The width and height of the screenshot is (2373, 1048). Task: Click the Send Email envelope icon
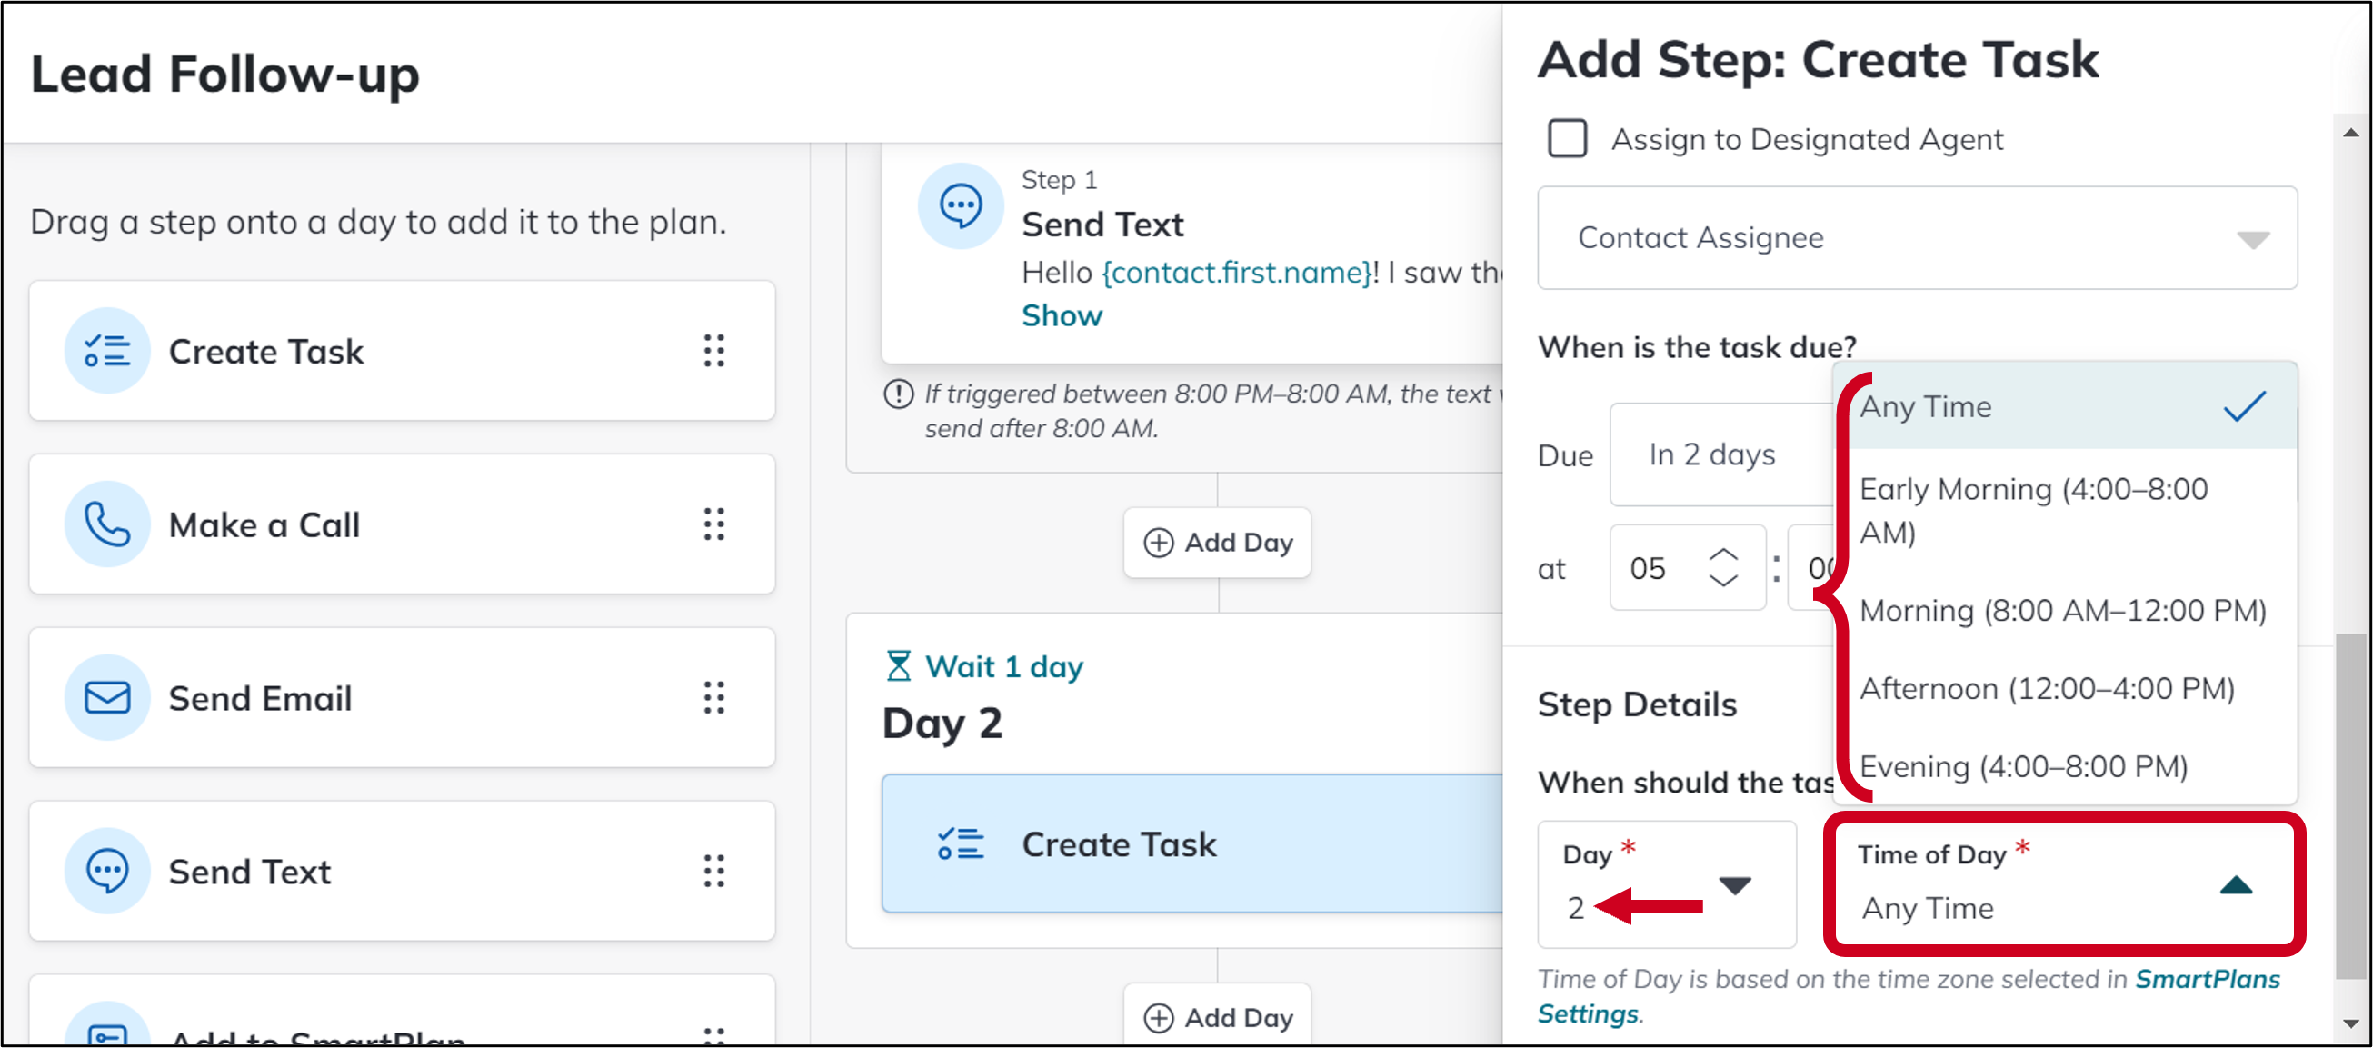107,697
